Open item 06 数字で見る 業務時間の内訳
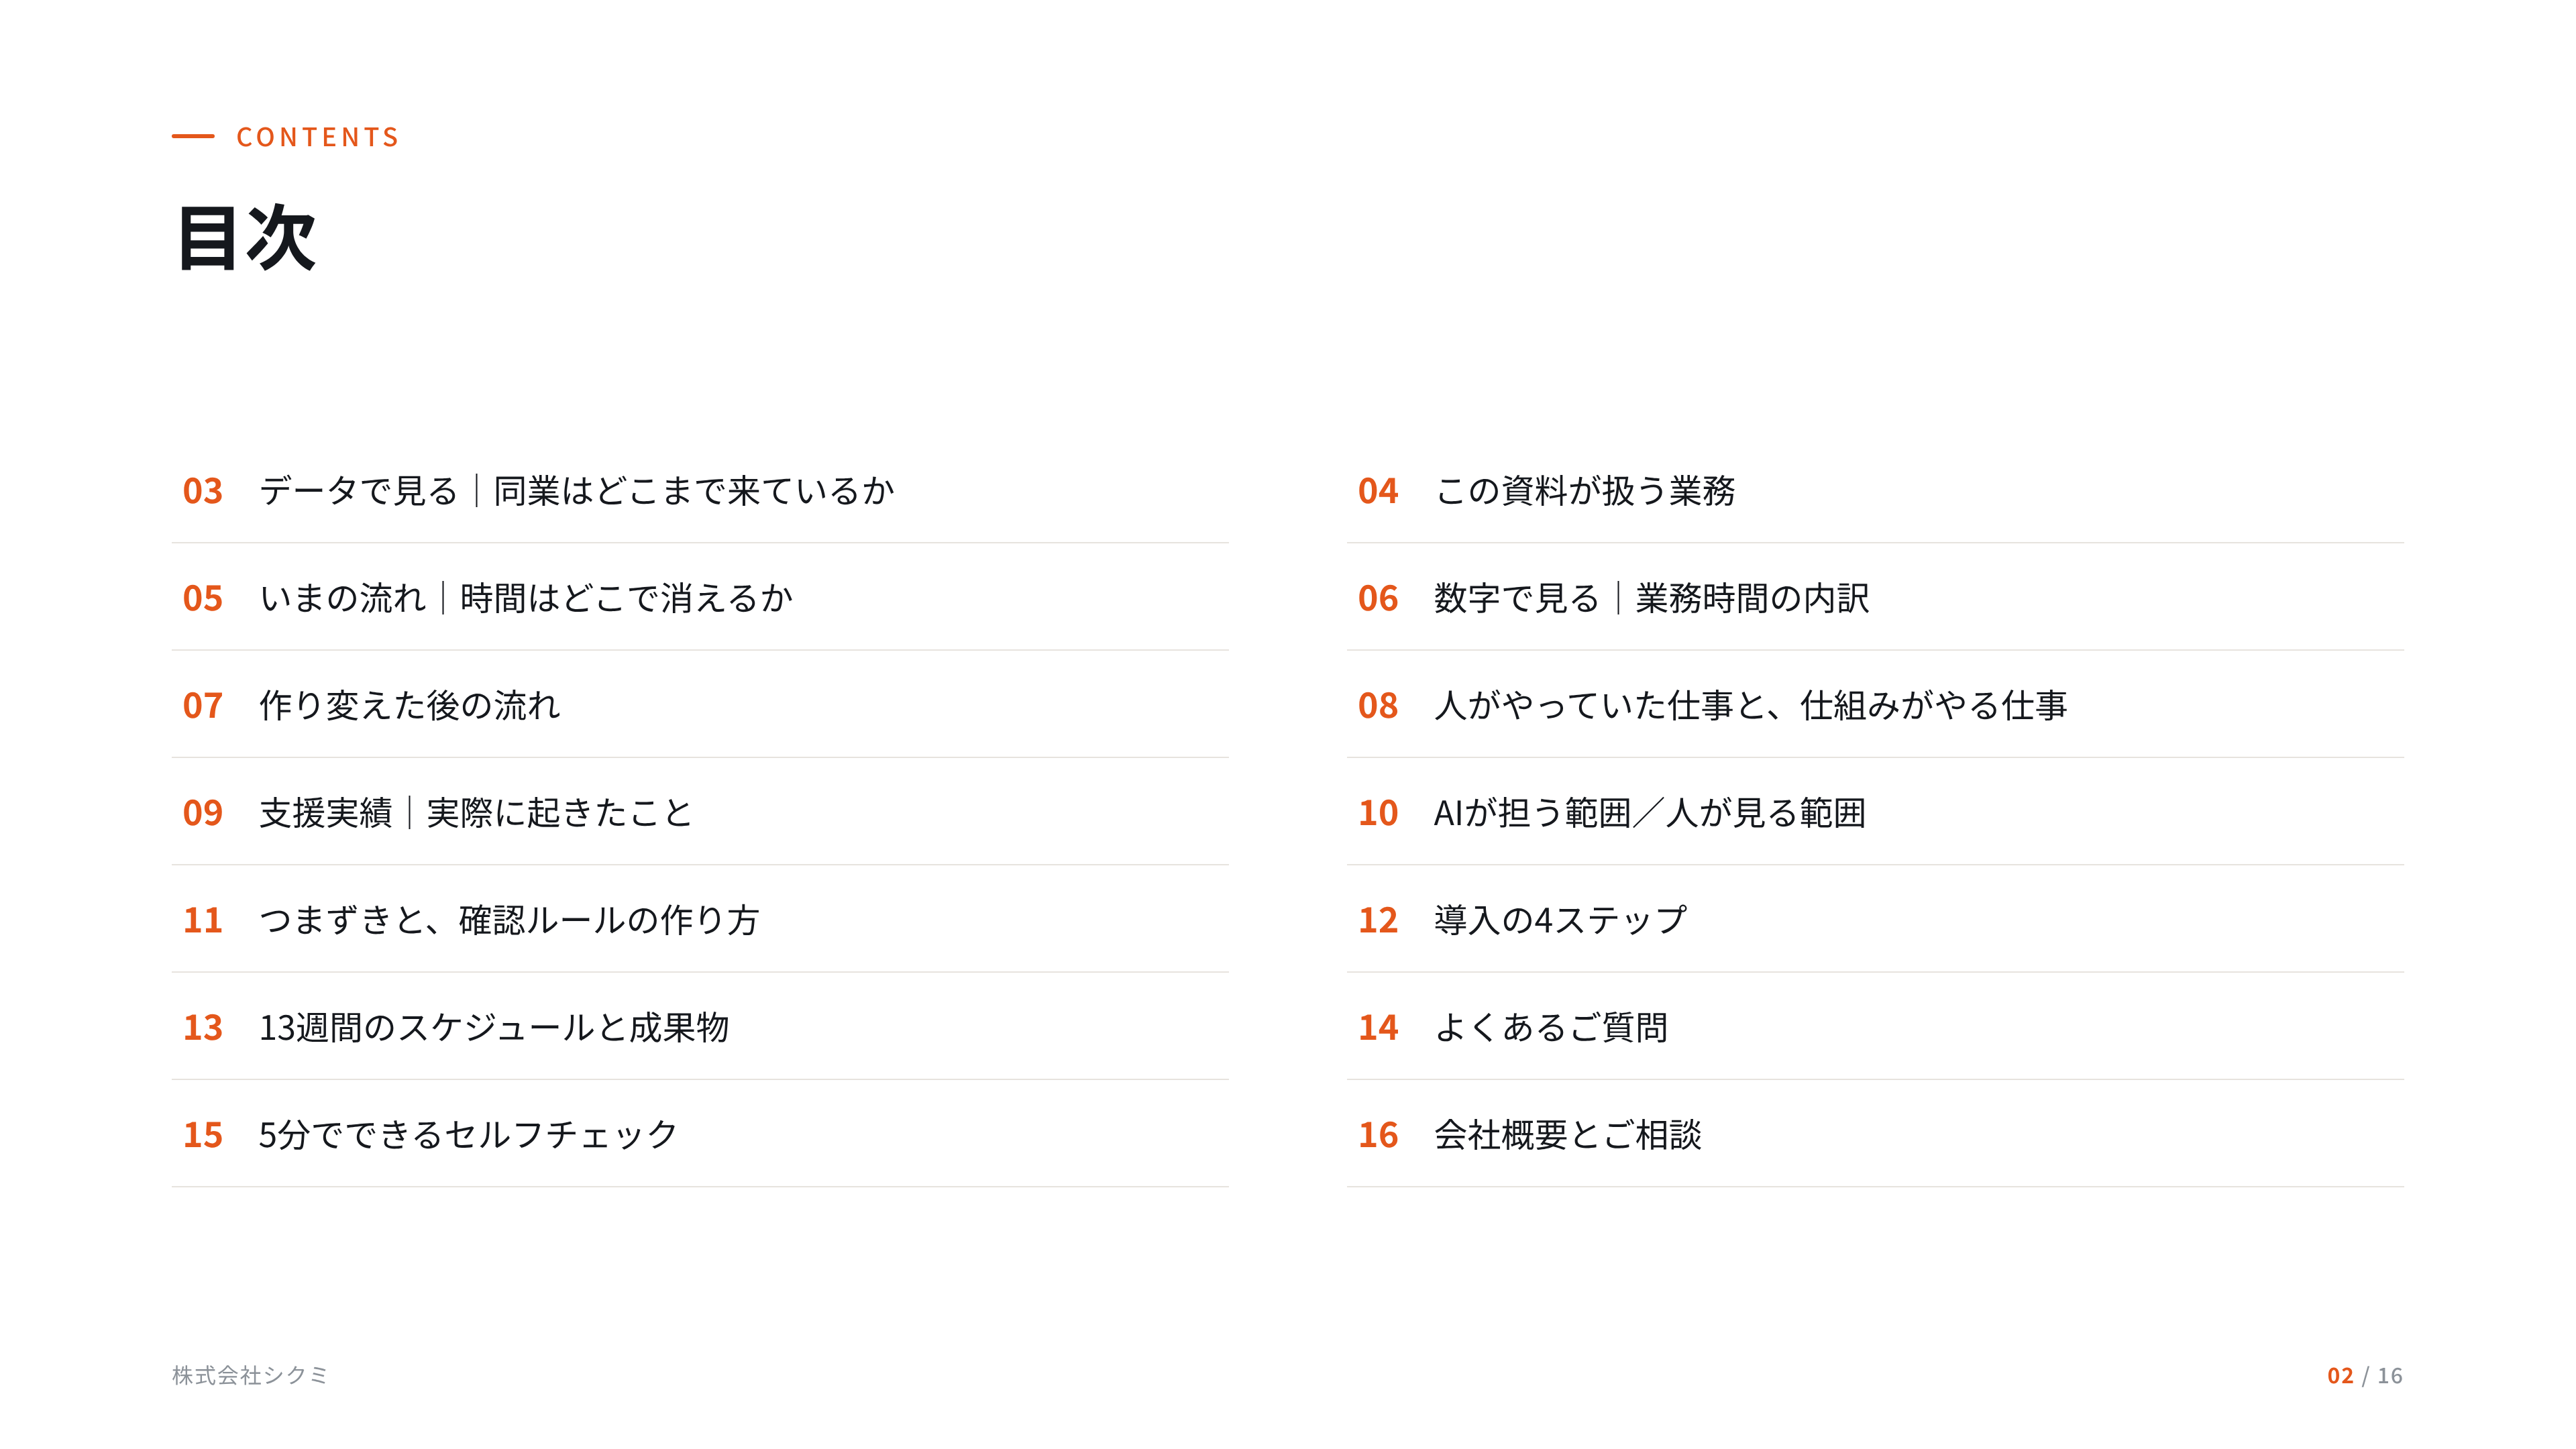Image resolution: width=2576 pixels, height=1449 pixels. [1875, 598]
